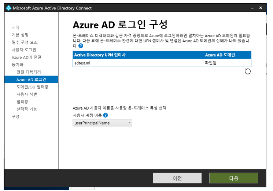
Task: Select Azure AD에 연결 step
Action: [x=26, y=57]
